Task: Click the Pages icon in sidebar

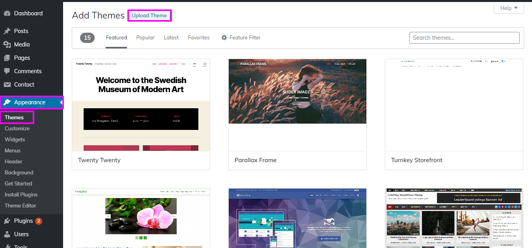Action: click(7, 58)
